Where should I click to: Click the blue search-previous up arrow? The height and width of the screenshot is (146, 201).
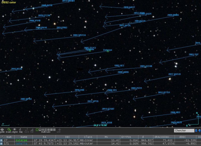(x=199, y=131)
